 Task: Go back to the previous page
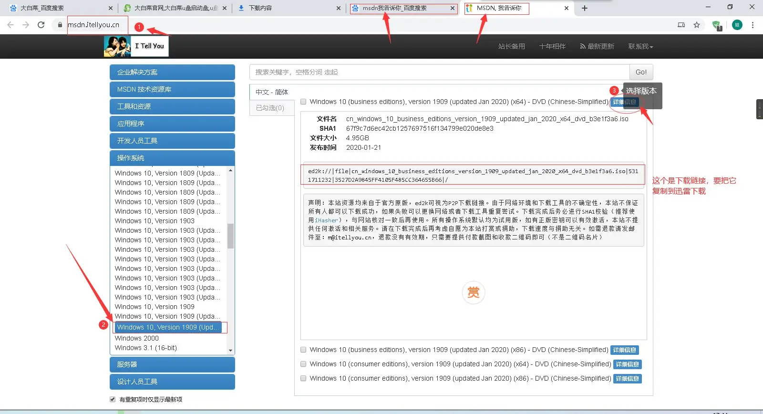(x=10, y=25)
